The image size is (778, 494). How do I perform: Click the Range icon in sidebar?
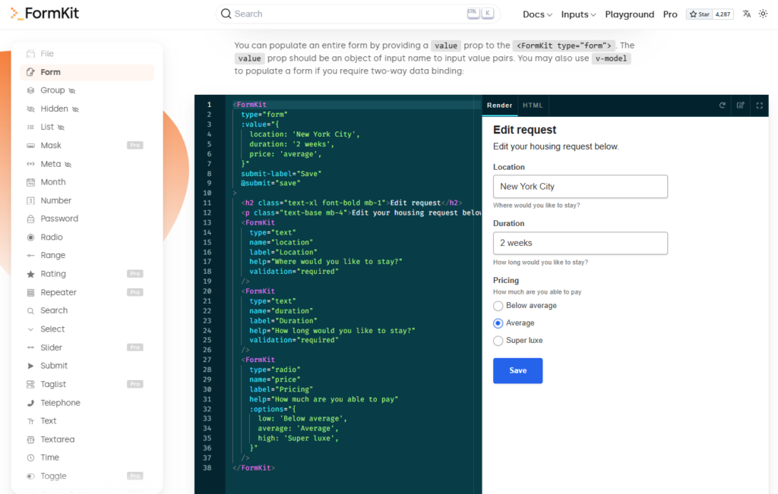pos(30,256)
